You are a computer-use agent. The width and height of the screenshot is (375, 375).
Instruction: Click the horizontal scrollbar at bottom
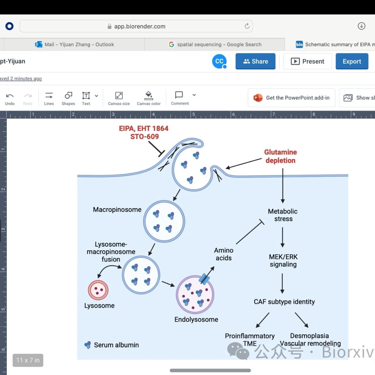coord(210,370)
